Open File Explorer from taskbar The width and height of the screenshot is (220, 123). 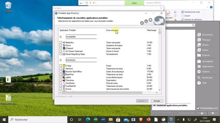click(x=111, y=120)
